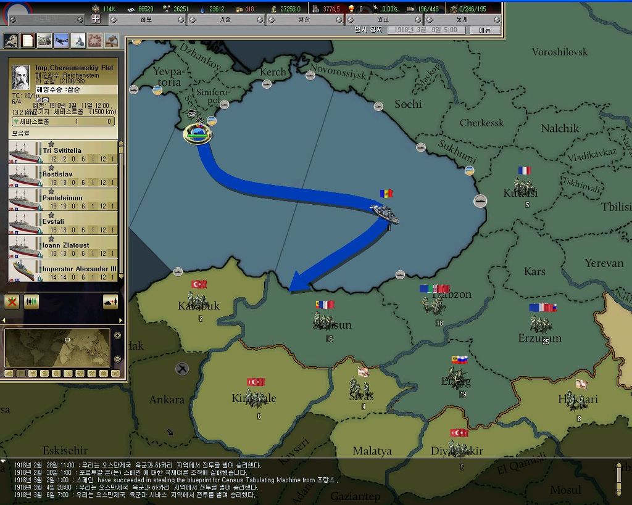Switch to terrain mountain map mode
This screenshot has width=632, height=505.
coord(9,373)
